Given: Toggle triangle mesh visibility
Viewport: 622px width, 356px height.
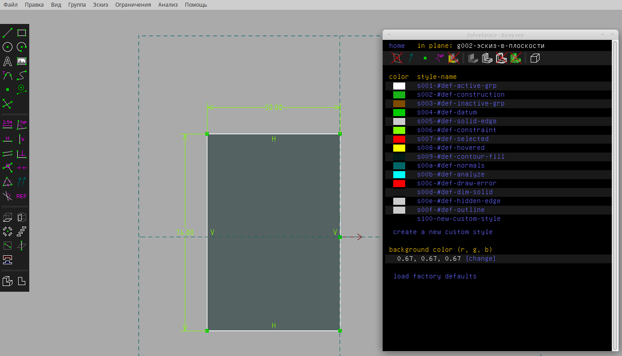Looking at the screenshot, I should [x=516, y=58].
